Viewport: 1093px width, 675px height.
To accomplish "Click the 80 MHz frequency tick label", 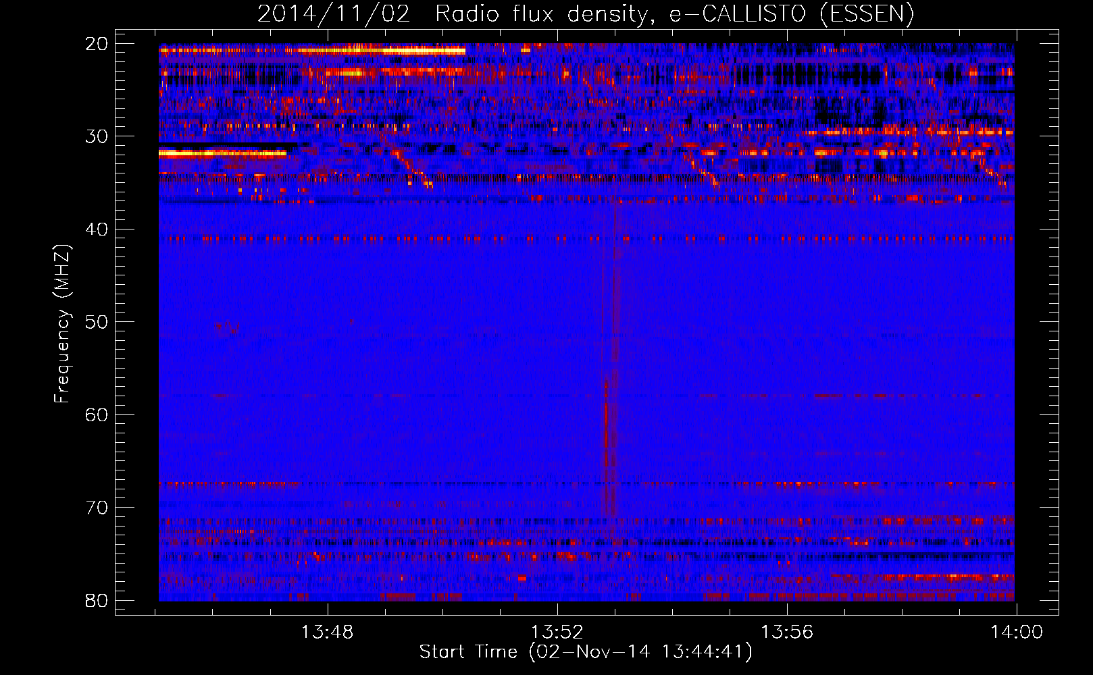I will click(97, 600).
